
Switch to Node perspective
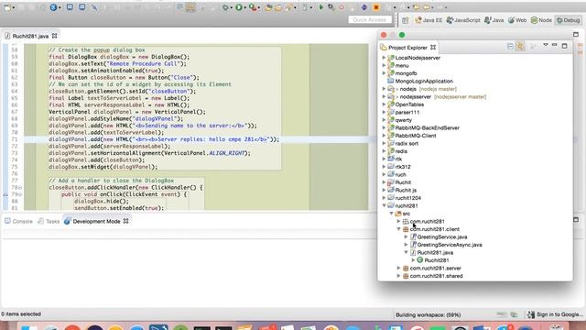pyautogui.click(x=541, y=20)
